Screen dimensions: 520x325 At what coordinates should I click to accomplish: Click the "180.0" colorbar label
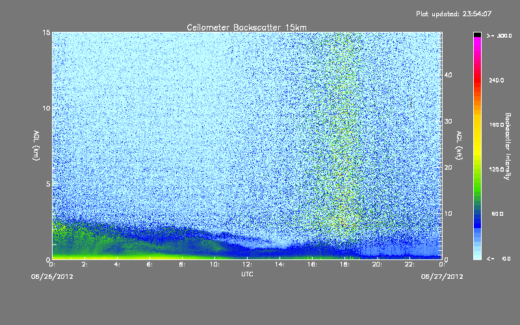[x=497, y=125]
